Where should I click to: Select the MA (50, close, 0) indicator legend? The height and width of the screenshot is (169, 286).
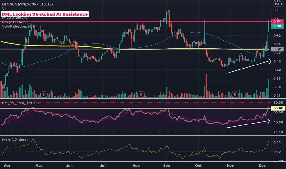[x=15, y=18]
